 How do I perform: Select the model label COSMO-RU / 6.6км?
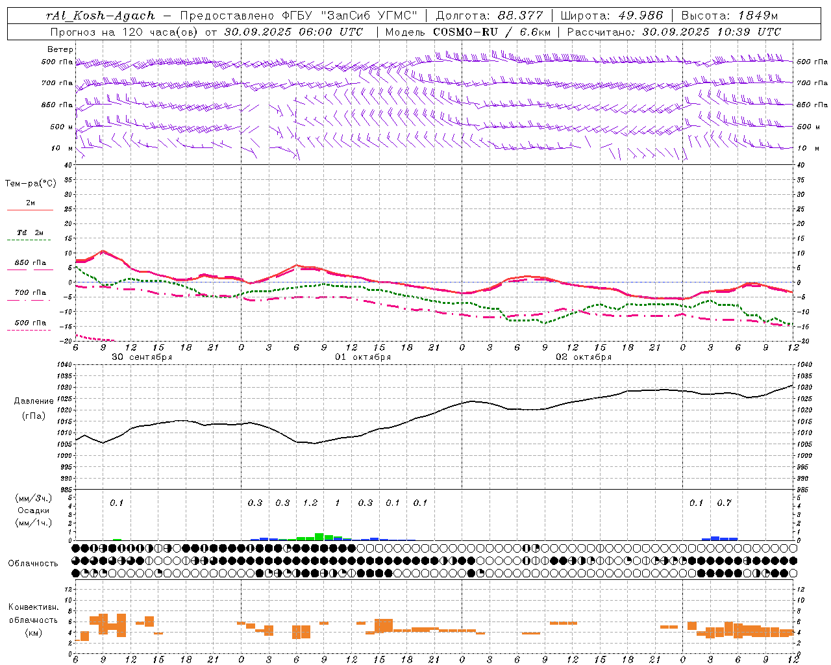491,32
